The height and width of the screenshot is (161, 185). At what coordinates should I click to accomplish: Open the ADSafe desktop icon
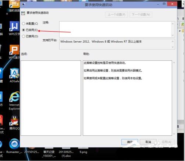(x=14, y=75)
